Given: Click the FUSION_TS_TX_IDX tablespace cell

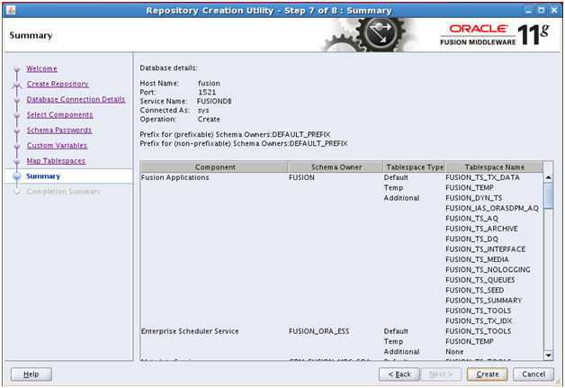Looking at the screenshot, I should pos(479,320).
